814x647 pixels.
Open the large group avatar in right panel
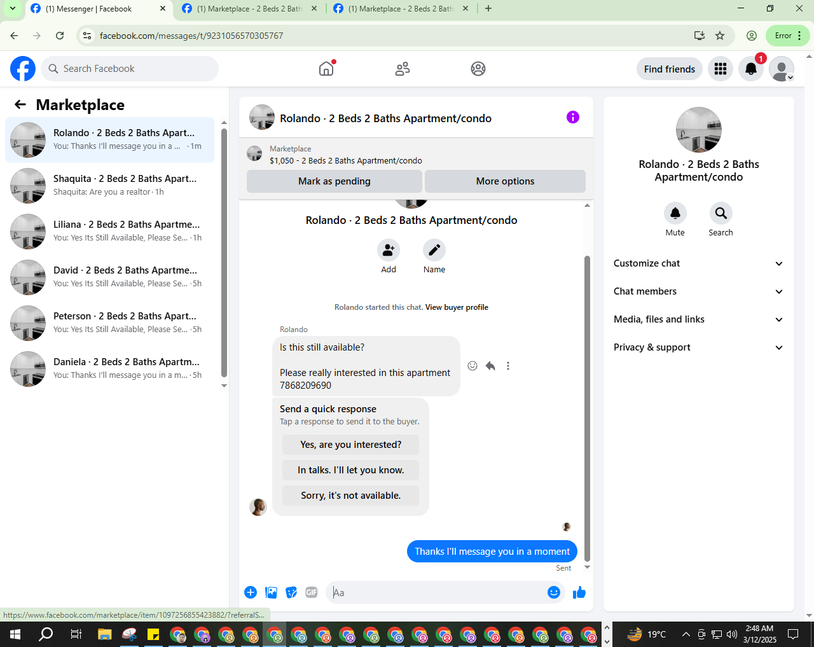click(699, 130)
